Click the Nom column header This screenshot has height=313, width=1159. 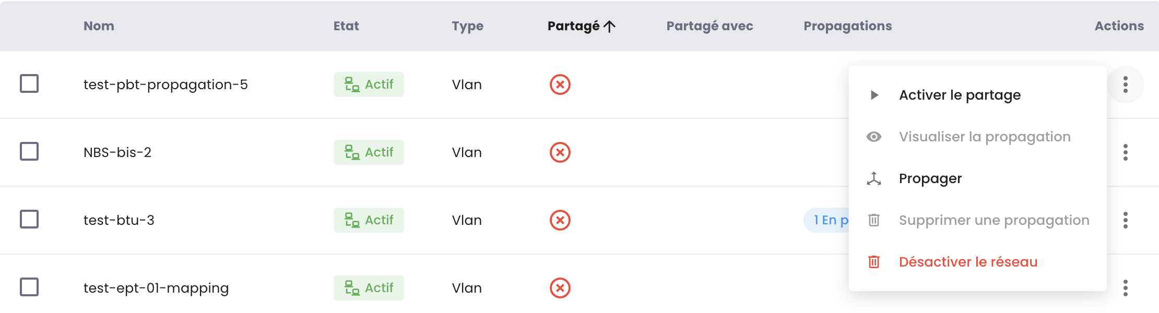click(99, 26)
